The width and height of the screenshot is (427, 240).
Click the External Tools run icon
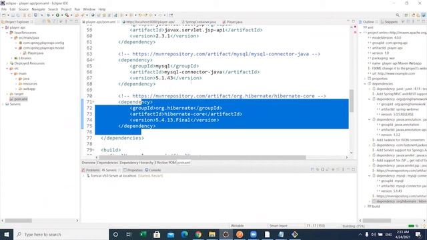pyautogui.click(x=67, y=15)
